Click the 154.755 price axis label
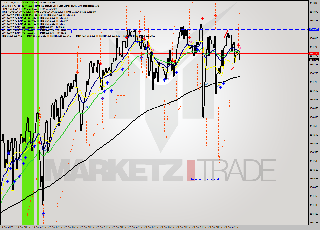 (314, 64)
